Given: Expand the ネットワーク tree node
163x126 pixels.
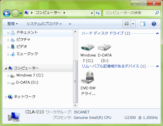Looking at the screenshot, I should tap(6, 97).
